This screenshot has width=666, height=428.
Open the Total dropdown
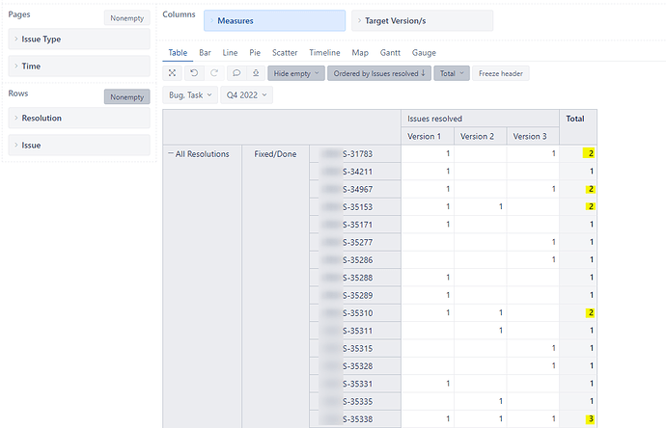click(452, 73)
